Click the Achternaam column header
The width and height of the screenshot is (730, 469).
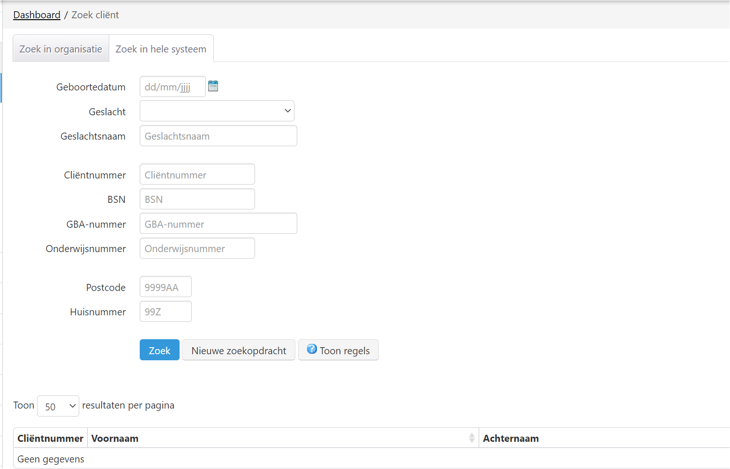tap(511, 439)
